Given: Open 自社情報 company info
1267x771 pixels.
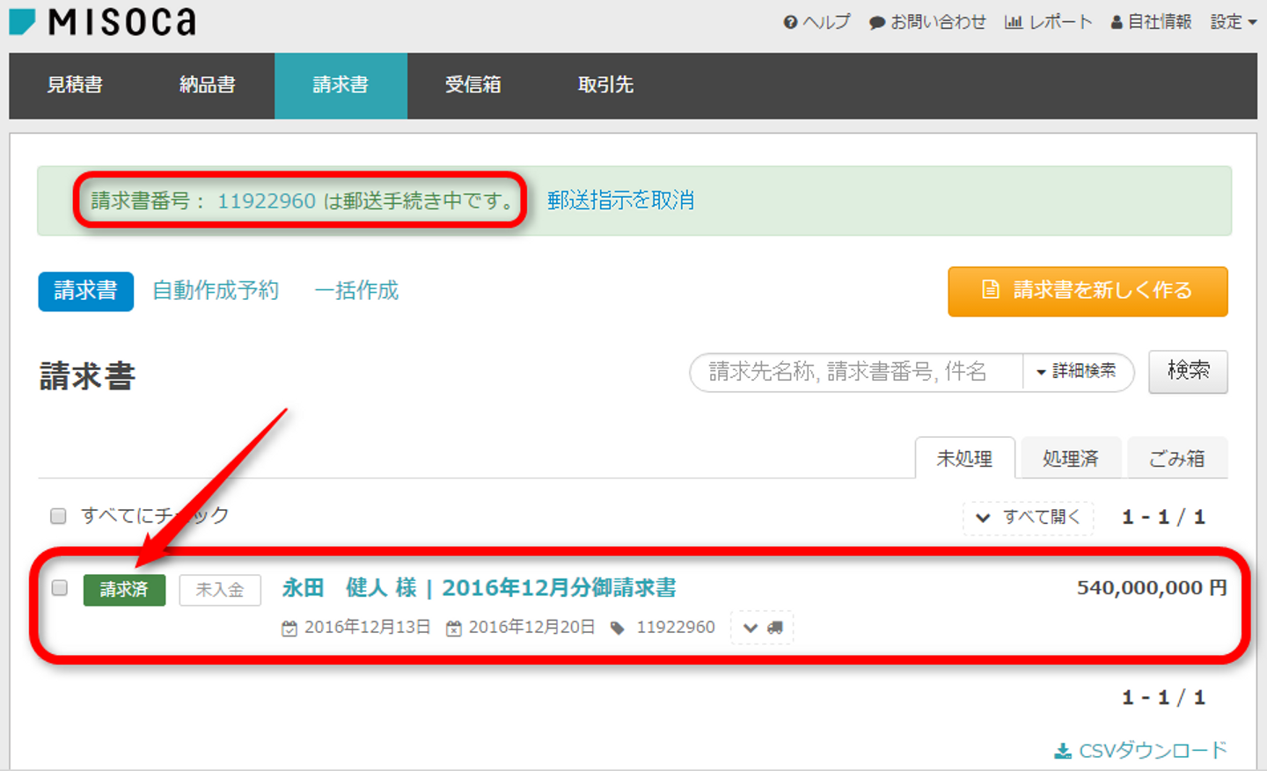Looking at the screenshot, I should pos(1151,22).
